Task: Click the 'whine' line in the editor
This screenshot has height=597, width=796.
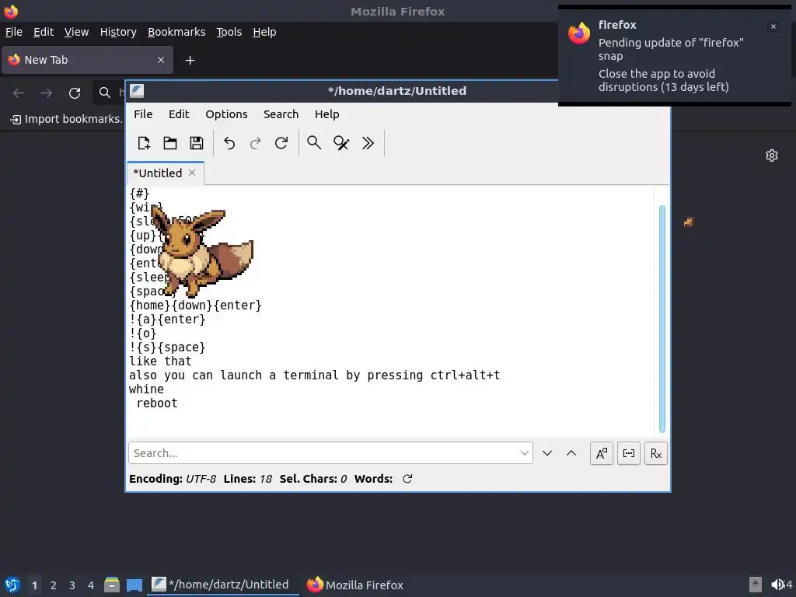Action: pyautogui.click(x=146, y=389)
